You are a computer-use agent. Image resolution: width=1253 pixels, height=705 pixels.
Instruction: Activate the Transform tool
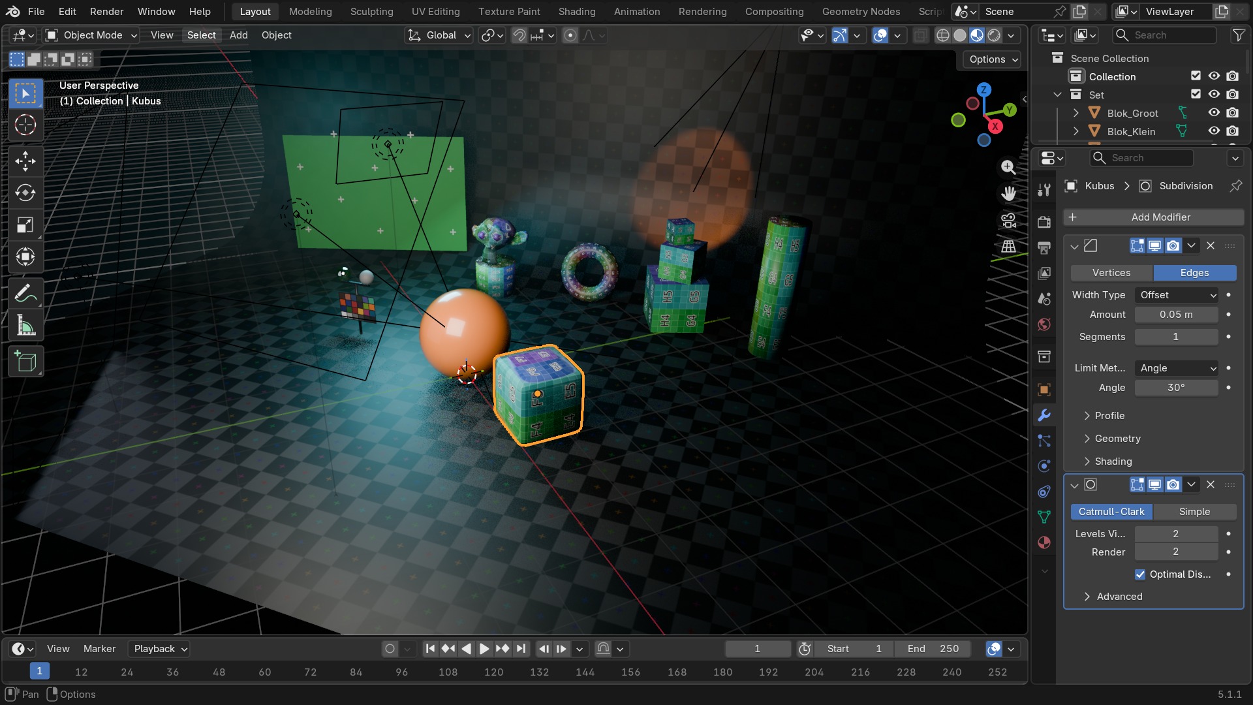pyautogui.click(x=25, y=257)
